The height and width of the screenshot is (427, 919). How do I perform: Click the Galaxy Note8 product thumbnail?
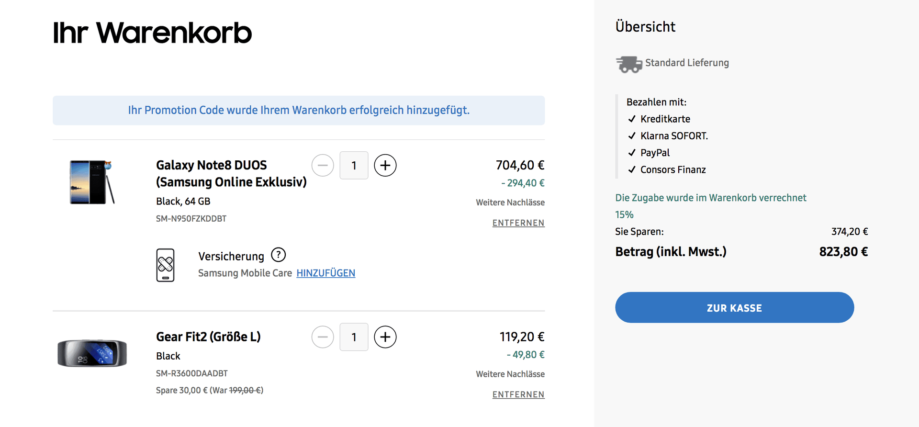pos(92,182)
